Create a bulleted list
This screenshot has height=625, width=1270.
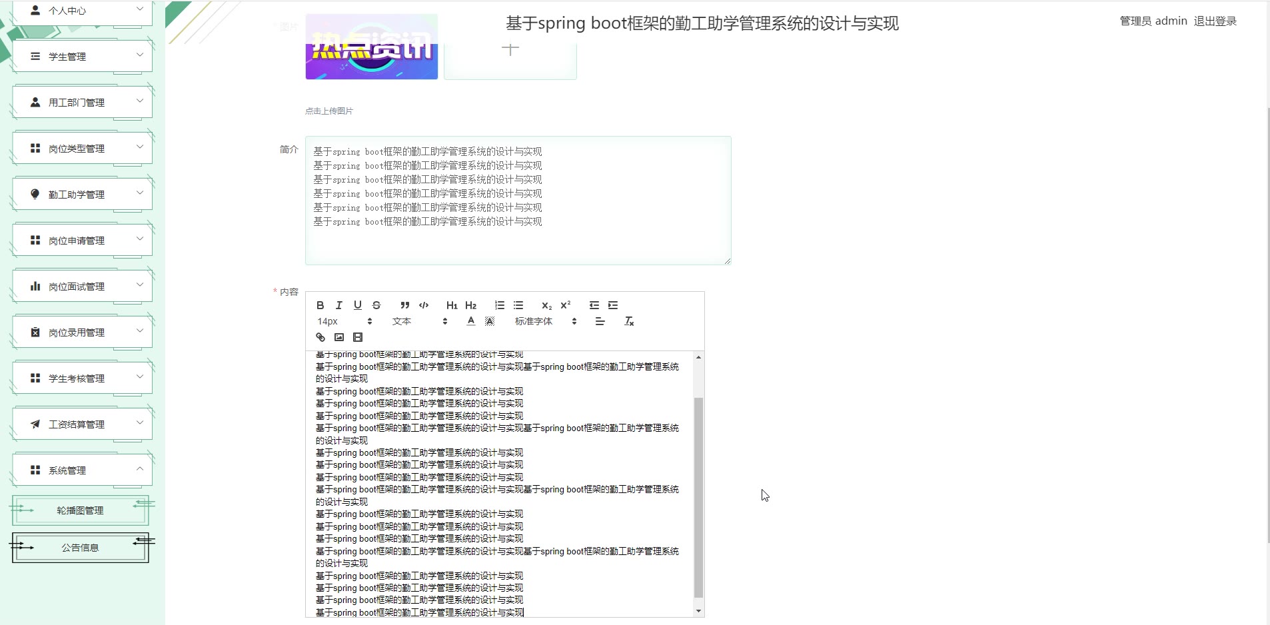518,305
